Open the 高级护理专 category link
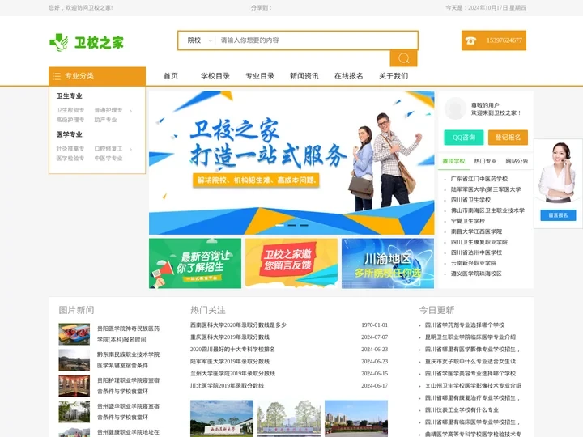Viewport: 583px width, 437px height. click(70, 120)
